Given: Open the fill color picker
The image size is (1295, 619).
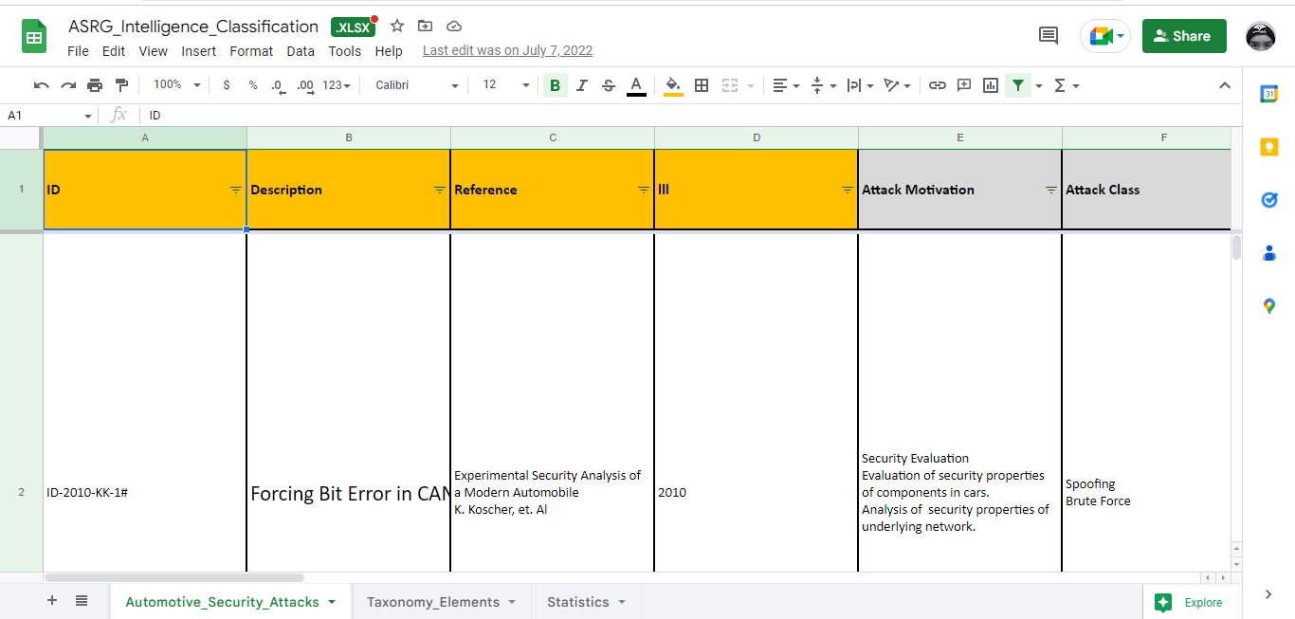Looking at the screenshot, I should (673, 85).
